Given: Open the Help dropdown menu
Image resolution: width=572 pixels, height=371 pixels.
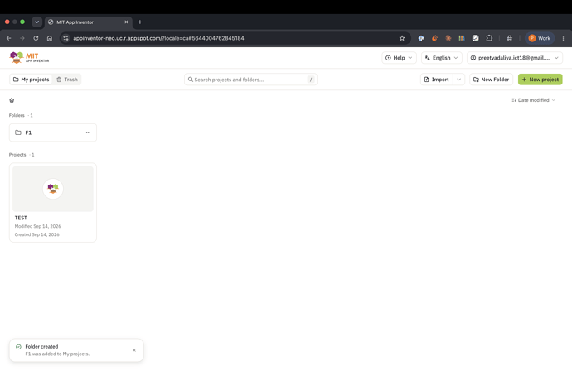Looking at the screenshot, I should 399,58.
